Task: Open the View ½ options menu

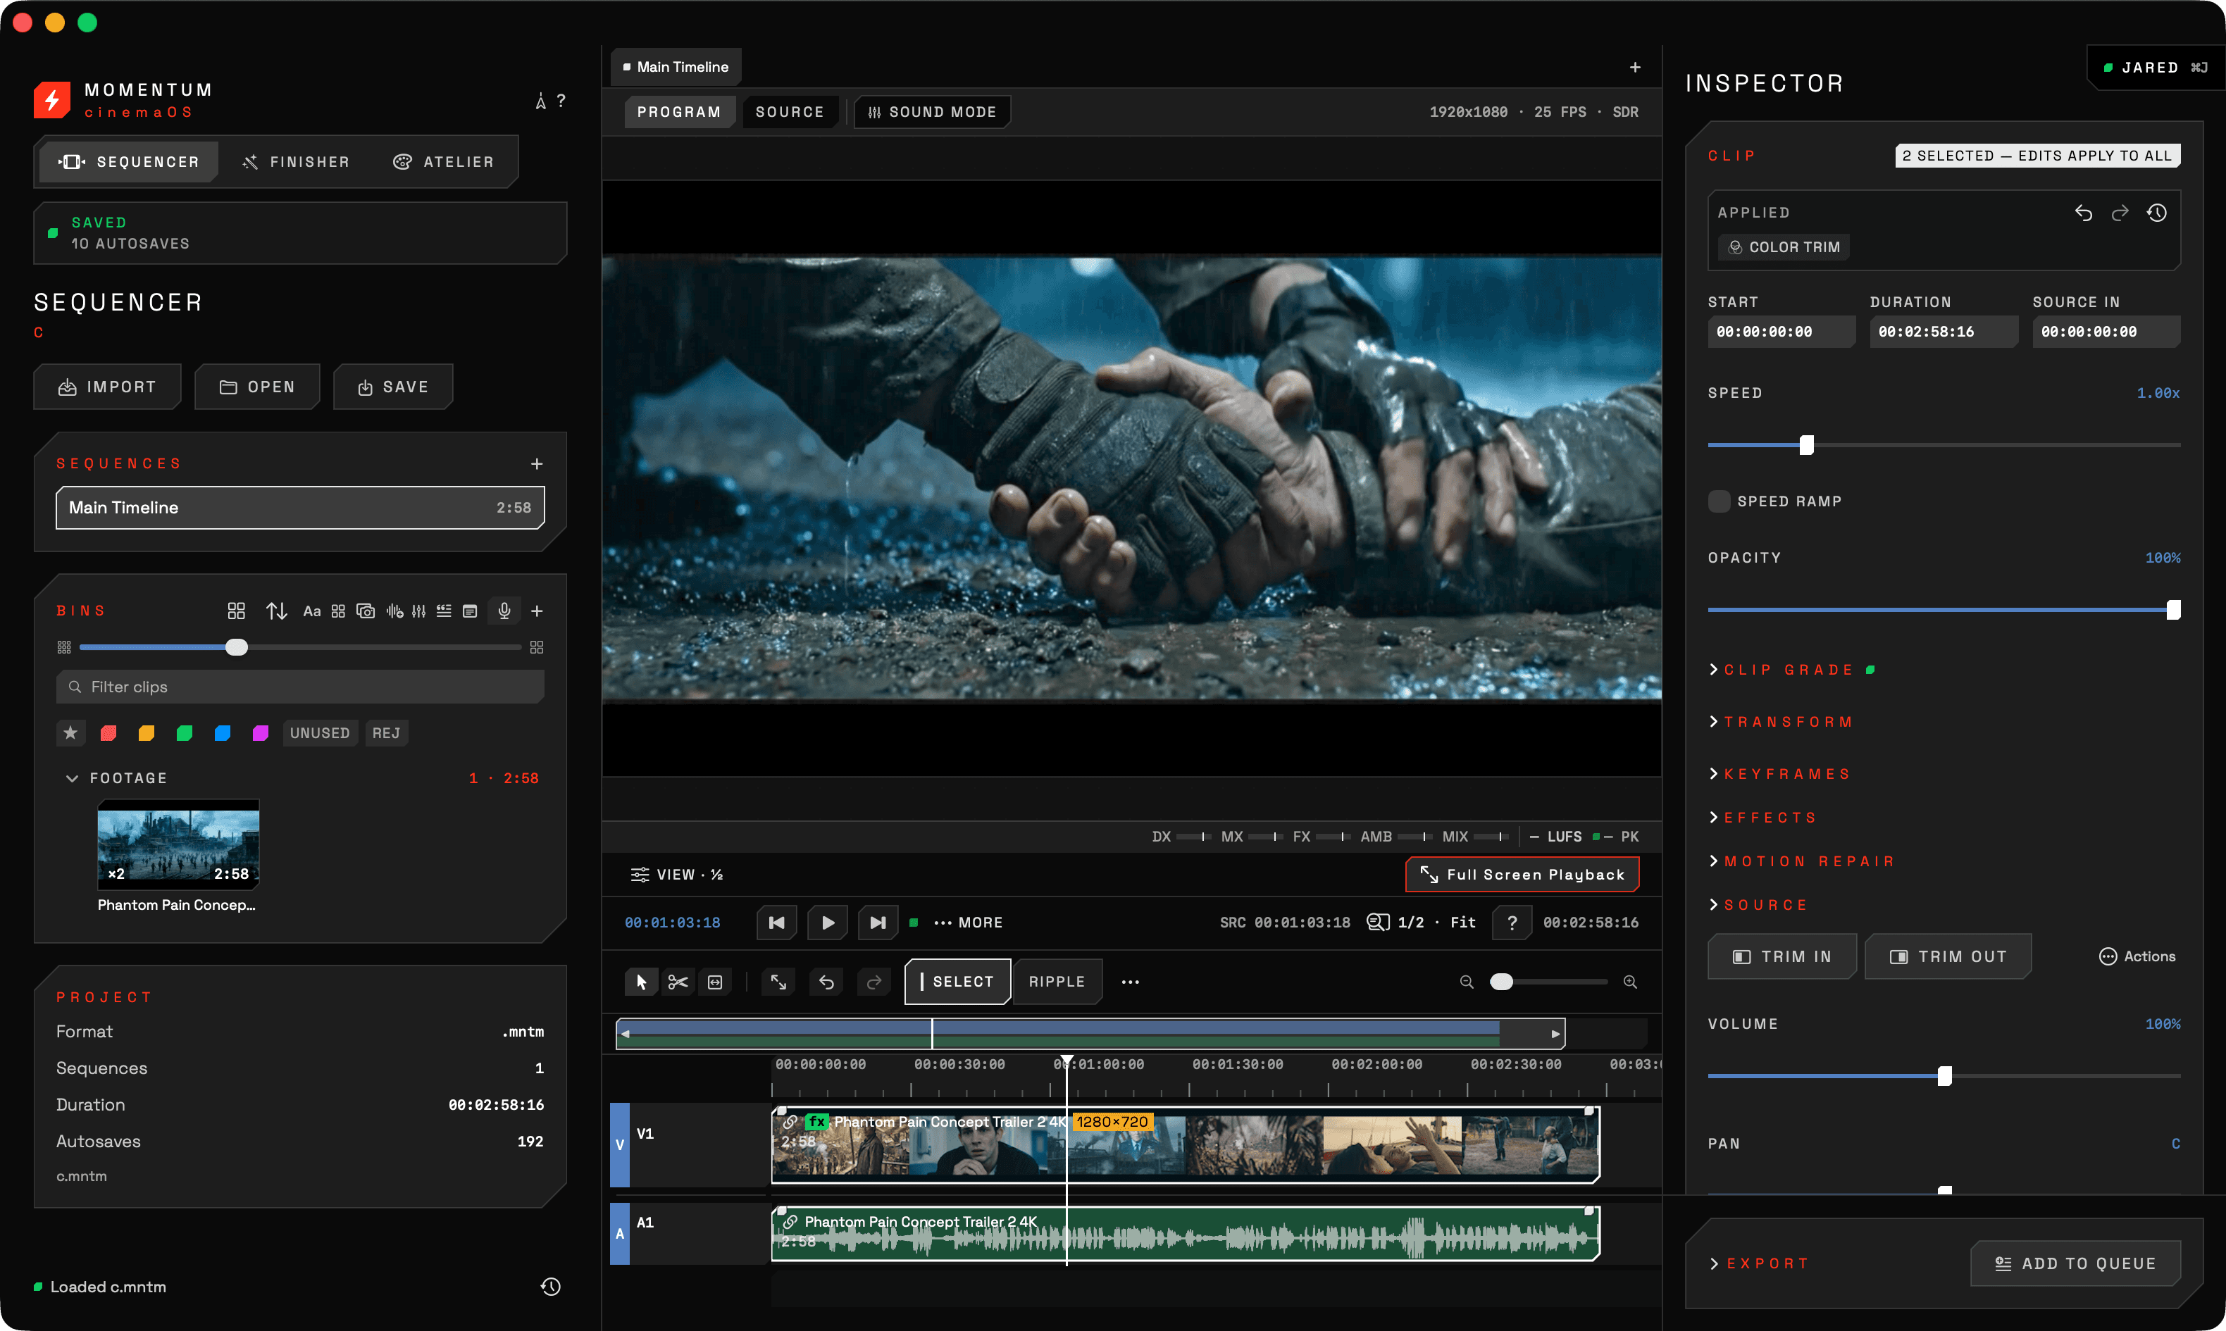Action: pos(677,875)
